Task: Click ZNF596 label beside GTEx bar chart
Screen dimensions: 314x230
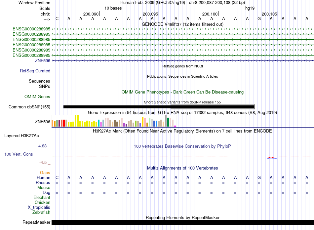Action: coord(42,122)
